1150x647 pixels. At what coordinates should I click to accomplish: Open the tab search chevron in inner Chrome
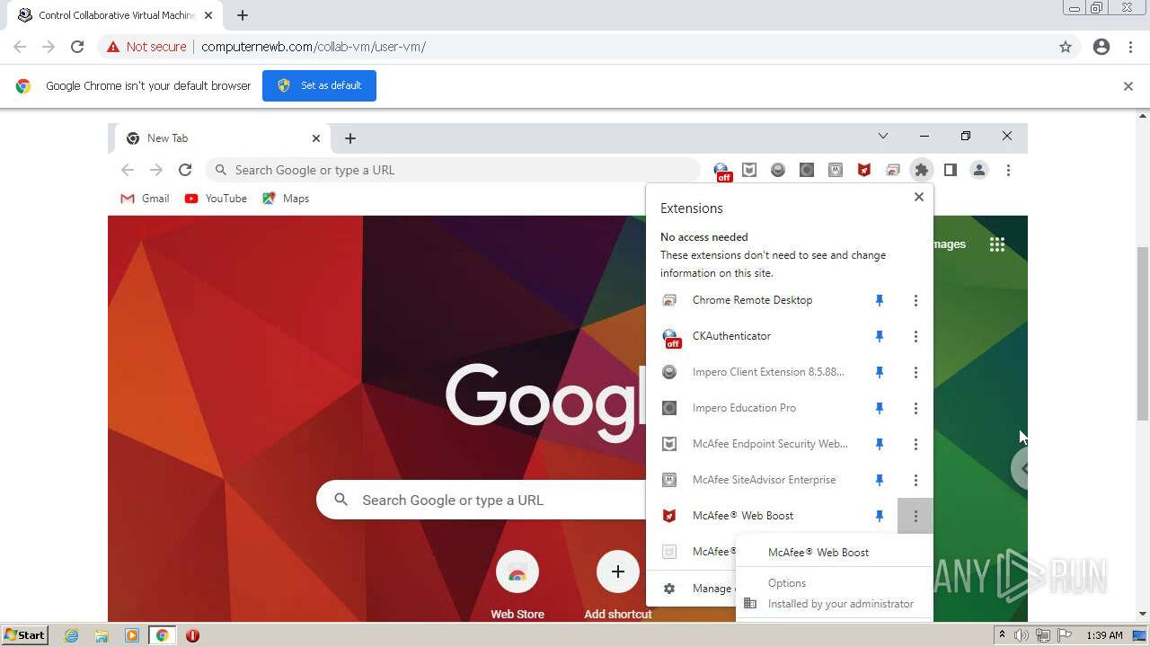pos(883,137)
